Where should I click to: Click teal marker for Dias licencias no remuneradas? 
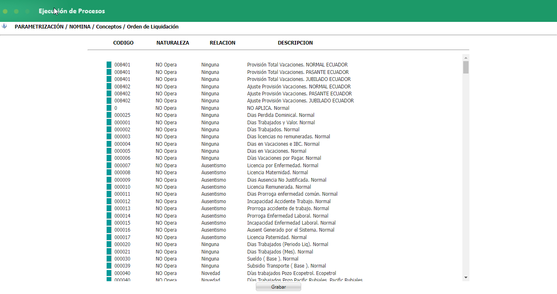(x=109, y=137)
